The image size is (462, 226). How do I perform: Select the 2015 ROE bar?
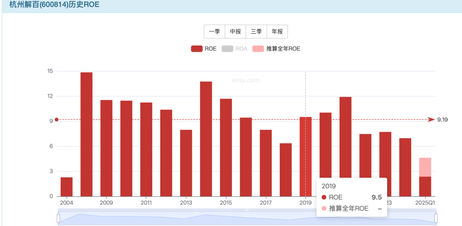(226, 147)
